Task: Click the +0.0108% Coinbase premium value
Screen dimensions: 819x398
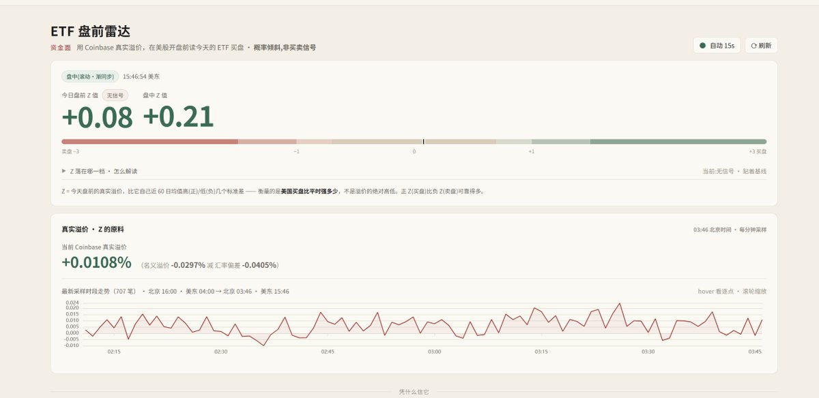Action: tap(96, 263)
